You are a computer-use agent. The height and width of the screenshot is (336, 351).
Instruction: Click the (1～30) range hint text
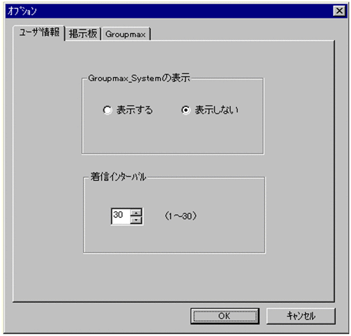coord(180,216)
